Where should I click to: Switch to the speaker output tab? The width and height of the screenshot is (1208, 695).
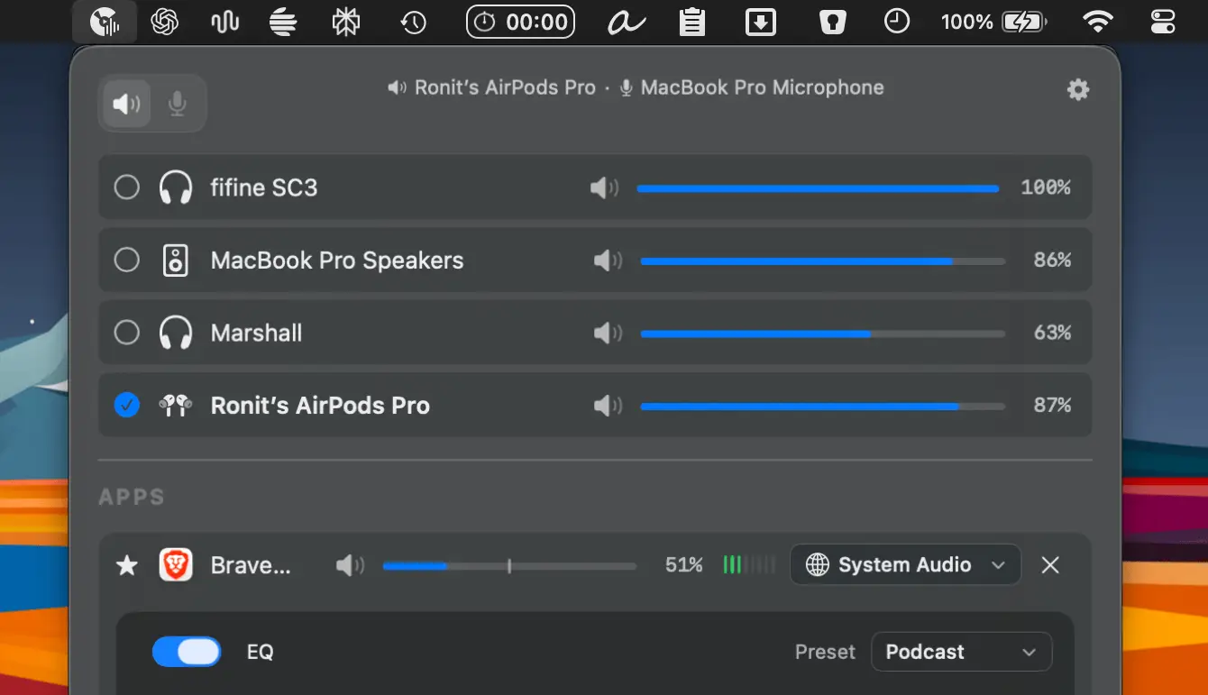[x=126, y=104]
